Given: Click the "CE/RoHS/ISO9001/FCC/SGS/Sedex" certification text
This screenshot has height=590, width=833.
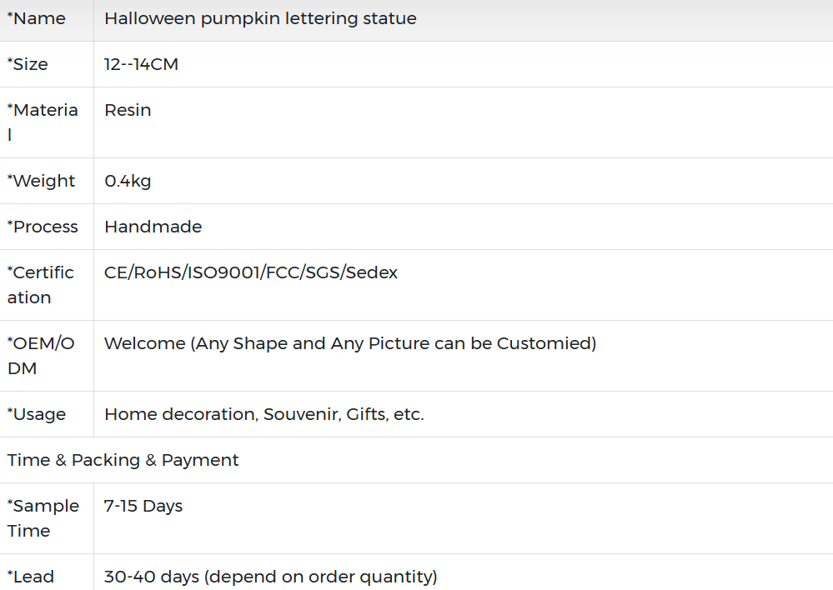Looking at the screenshot, I should (x=251, y=272).
